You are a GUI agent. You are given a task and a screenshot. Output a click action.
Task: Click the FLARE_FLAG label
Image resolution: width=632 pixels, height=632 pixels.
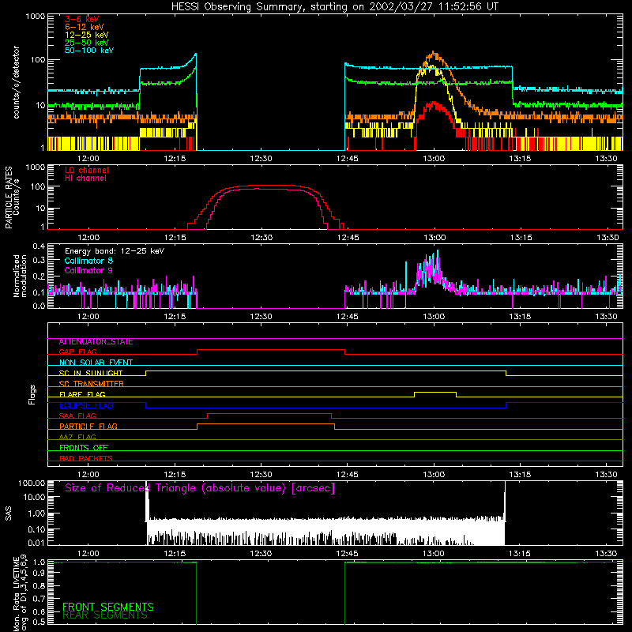[82, 394]
